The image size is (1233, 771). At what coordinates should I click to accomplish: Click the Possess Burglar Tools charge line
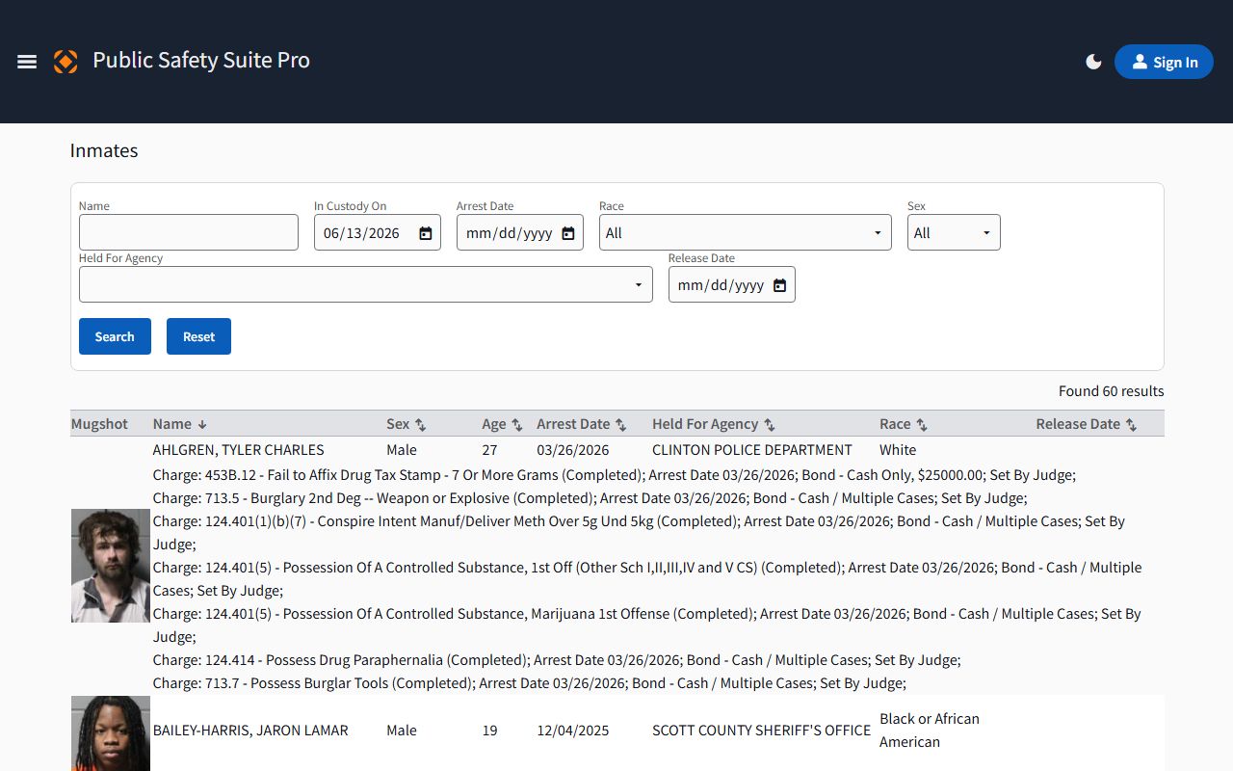pyautogui.click(x=529, y=683)
